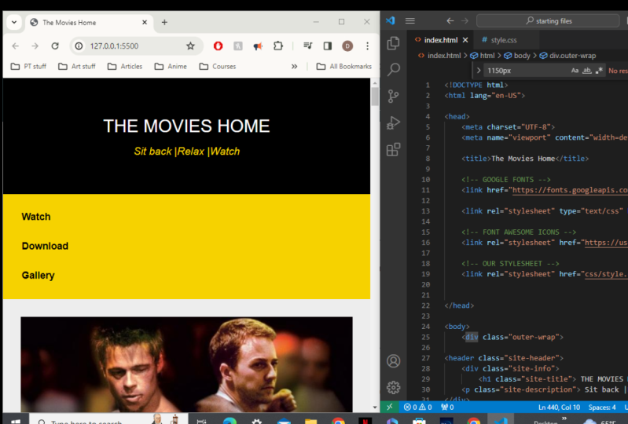Open the Accounts menu in VS Code
Image resolution: width=628 pixels, height=424 pixels.
coord(393,361)
